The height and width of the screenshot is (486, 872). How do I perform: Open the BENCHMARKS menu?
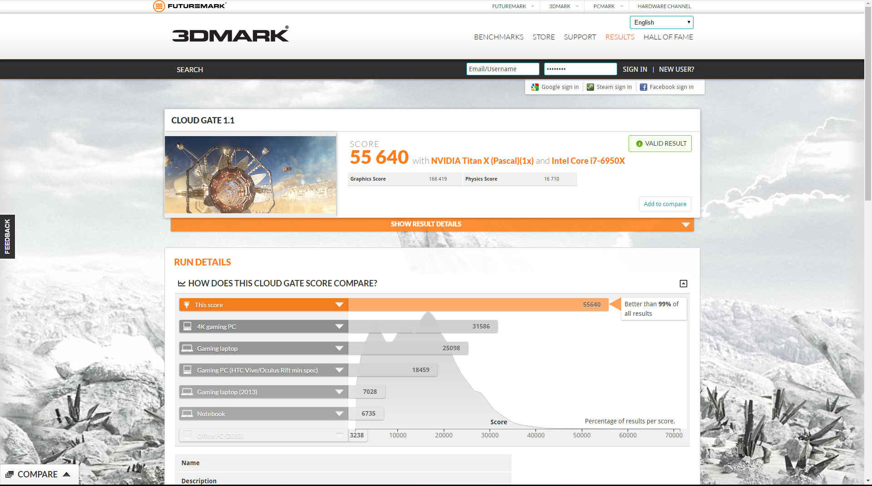[499, 37]
